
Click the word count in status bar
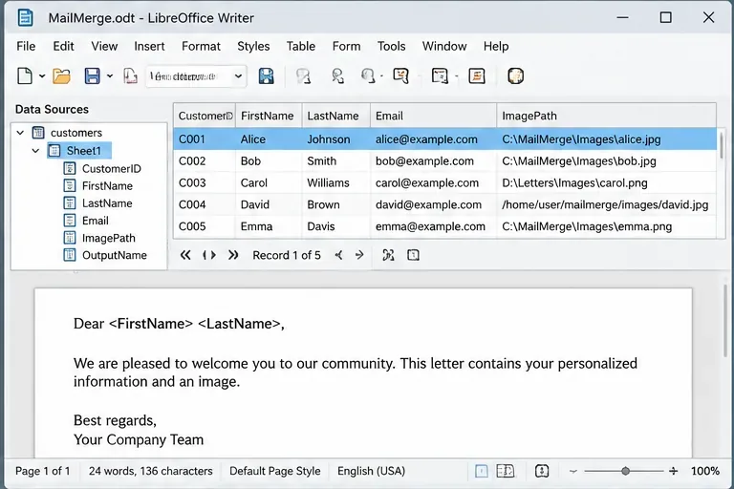[x=151, y=471]
